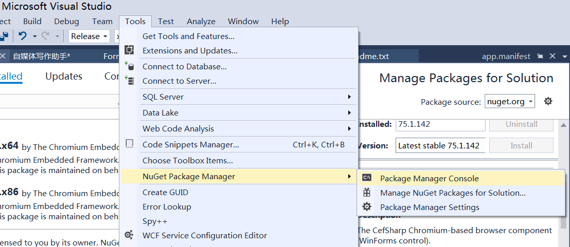This screenshot has height=247, width=570.
Task: Click the Undo arrow icon in toolbar
Action: [x=22, y=36]
